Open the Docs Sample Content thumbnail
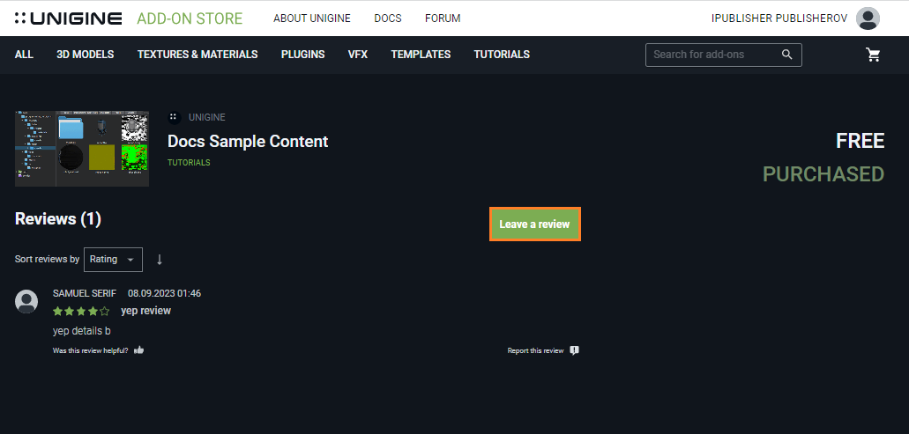Viewport: 909px width, 434px height. tap(82, 149)
